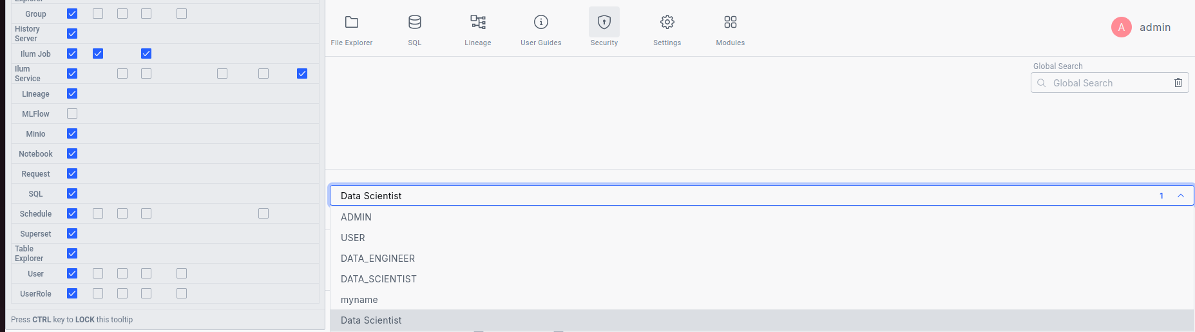The width and height of the screenshot is (1195, 332).
Task: Open the File Explorer folder icon
Action: 352,23
